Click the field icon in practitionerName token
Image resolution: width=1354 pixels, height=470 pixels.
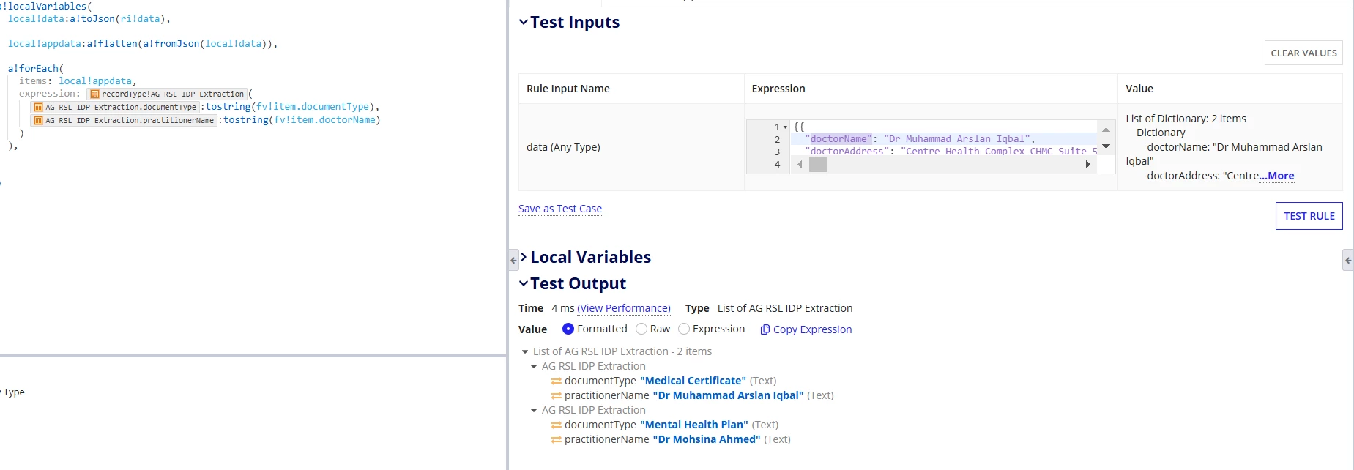[39, 121]
